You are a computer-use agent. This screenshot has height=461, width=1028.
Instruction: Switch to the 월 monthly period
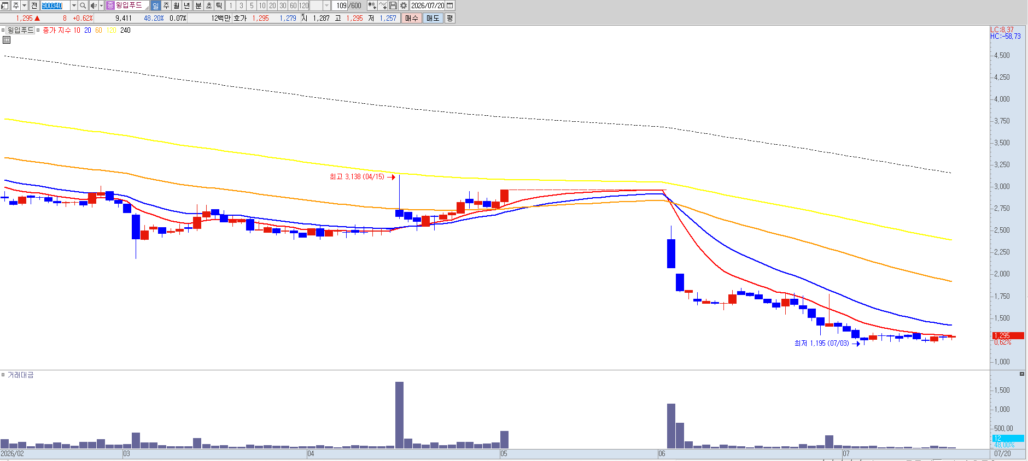coord(176,5)
